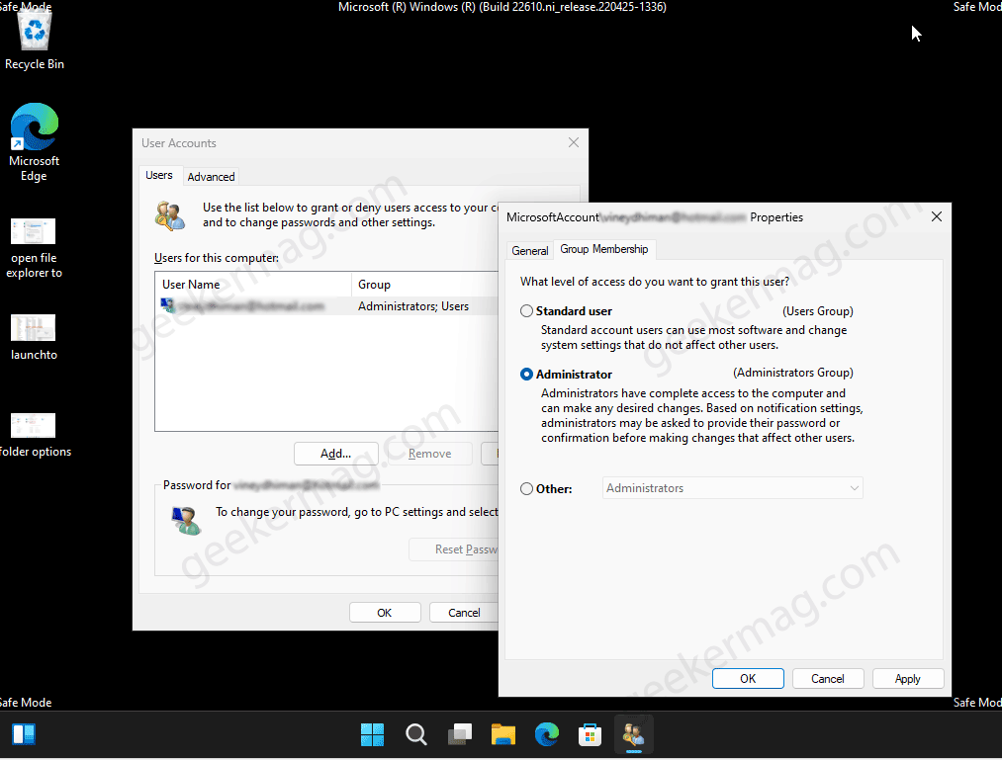Image resolution: width=1002 pixels, height=760 pixels.
Task: Click the users-and-keys icon in User Accounts
Action: point(170,215)
